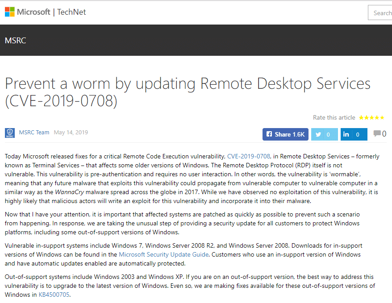Open the MSRC blog header link
This screenshot has width=392, height=303.
pyautogui.click(x=16, y=41)
